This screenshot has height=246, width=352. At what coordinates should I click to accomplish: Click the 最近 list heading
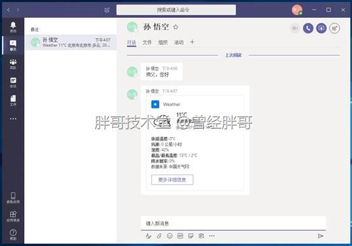pos(34,29)
